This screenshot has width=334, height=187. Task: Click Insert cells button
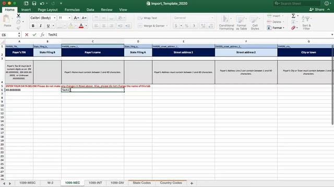pos(275,16)
